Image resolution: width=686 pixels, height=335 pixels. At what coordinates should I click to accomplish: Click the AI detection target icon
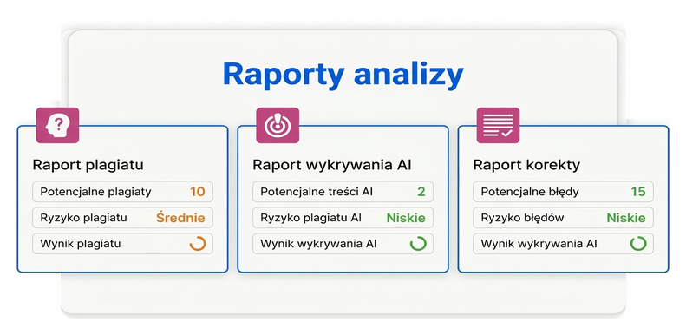278,125
